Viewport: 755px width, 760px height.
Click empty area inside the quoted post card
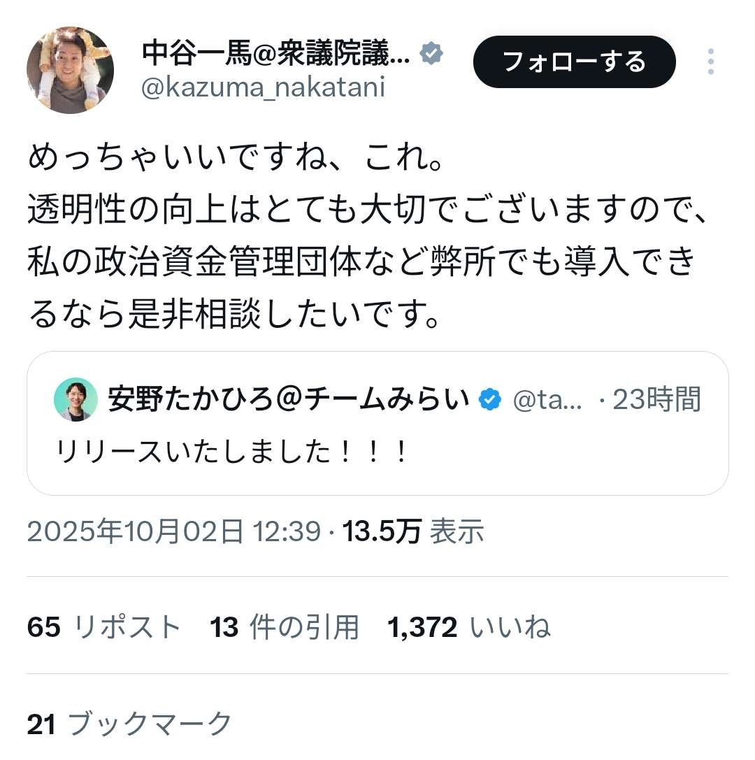[573, 456]
